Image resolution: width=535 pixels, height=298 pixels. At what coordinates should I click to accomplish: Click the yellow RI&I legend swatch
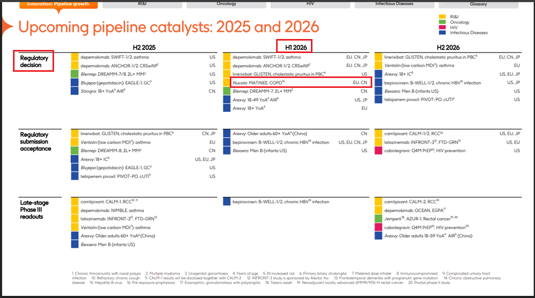(442, 17)
